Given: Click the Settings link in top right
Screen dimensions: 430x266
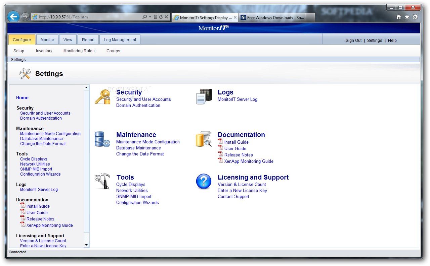Looking at the screenshot, I should [x=375, y=40].
